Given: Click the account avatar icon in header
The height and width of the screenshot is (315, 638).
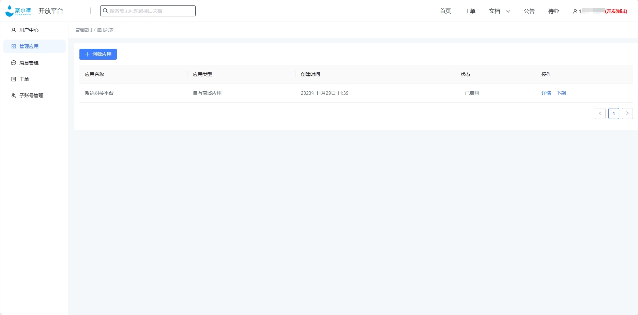Looking at the screenshot, I should pos(575,11).
